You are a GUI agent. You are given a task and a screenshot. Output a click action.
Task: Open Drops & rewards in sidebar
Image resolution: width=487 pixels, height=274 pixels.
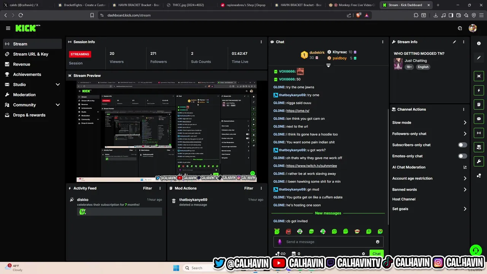pyautogui.click(x=32, y=115)
